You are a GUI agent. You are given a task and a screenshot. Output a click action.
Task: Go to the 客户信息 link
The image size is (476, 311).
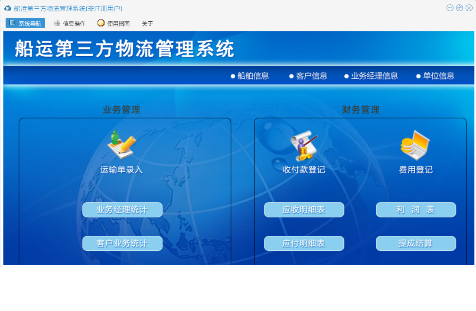pos(308,76)
